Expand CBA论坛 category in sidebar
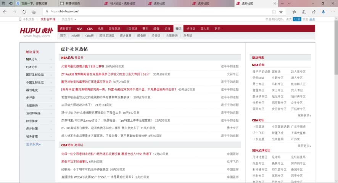Image resolution: width=338 pixels, height=183 pixels. coord(39,67)
